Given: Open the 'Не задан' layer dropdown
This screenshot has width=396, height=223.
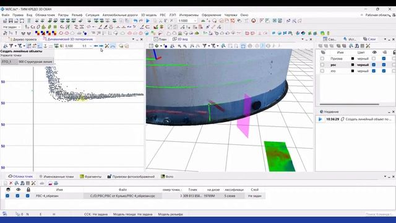Looking at the screenshot, I should click(x=12, y=27).
